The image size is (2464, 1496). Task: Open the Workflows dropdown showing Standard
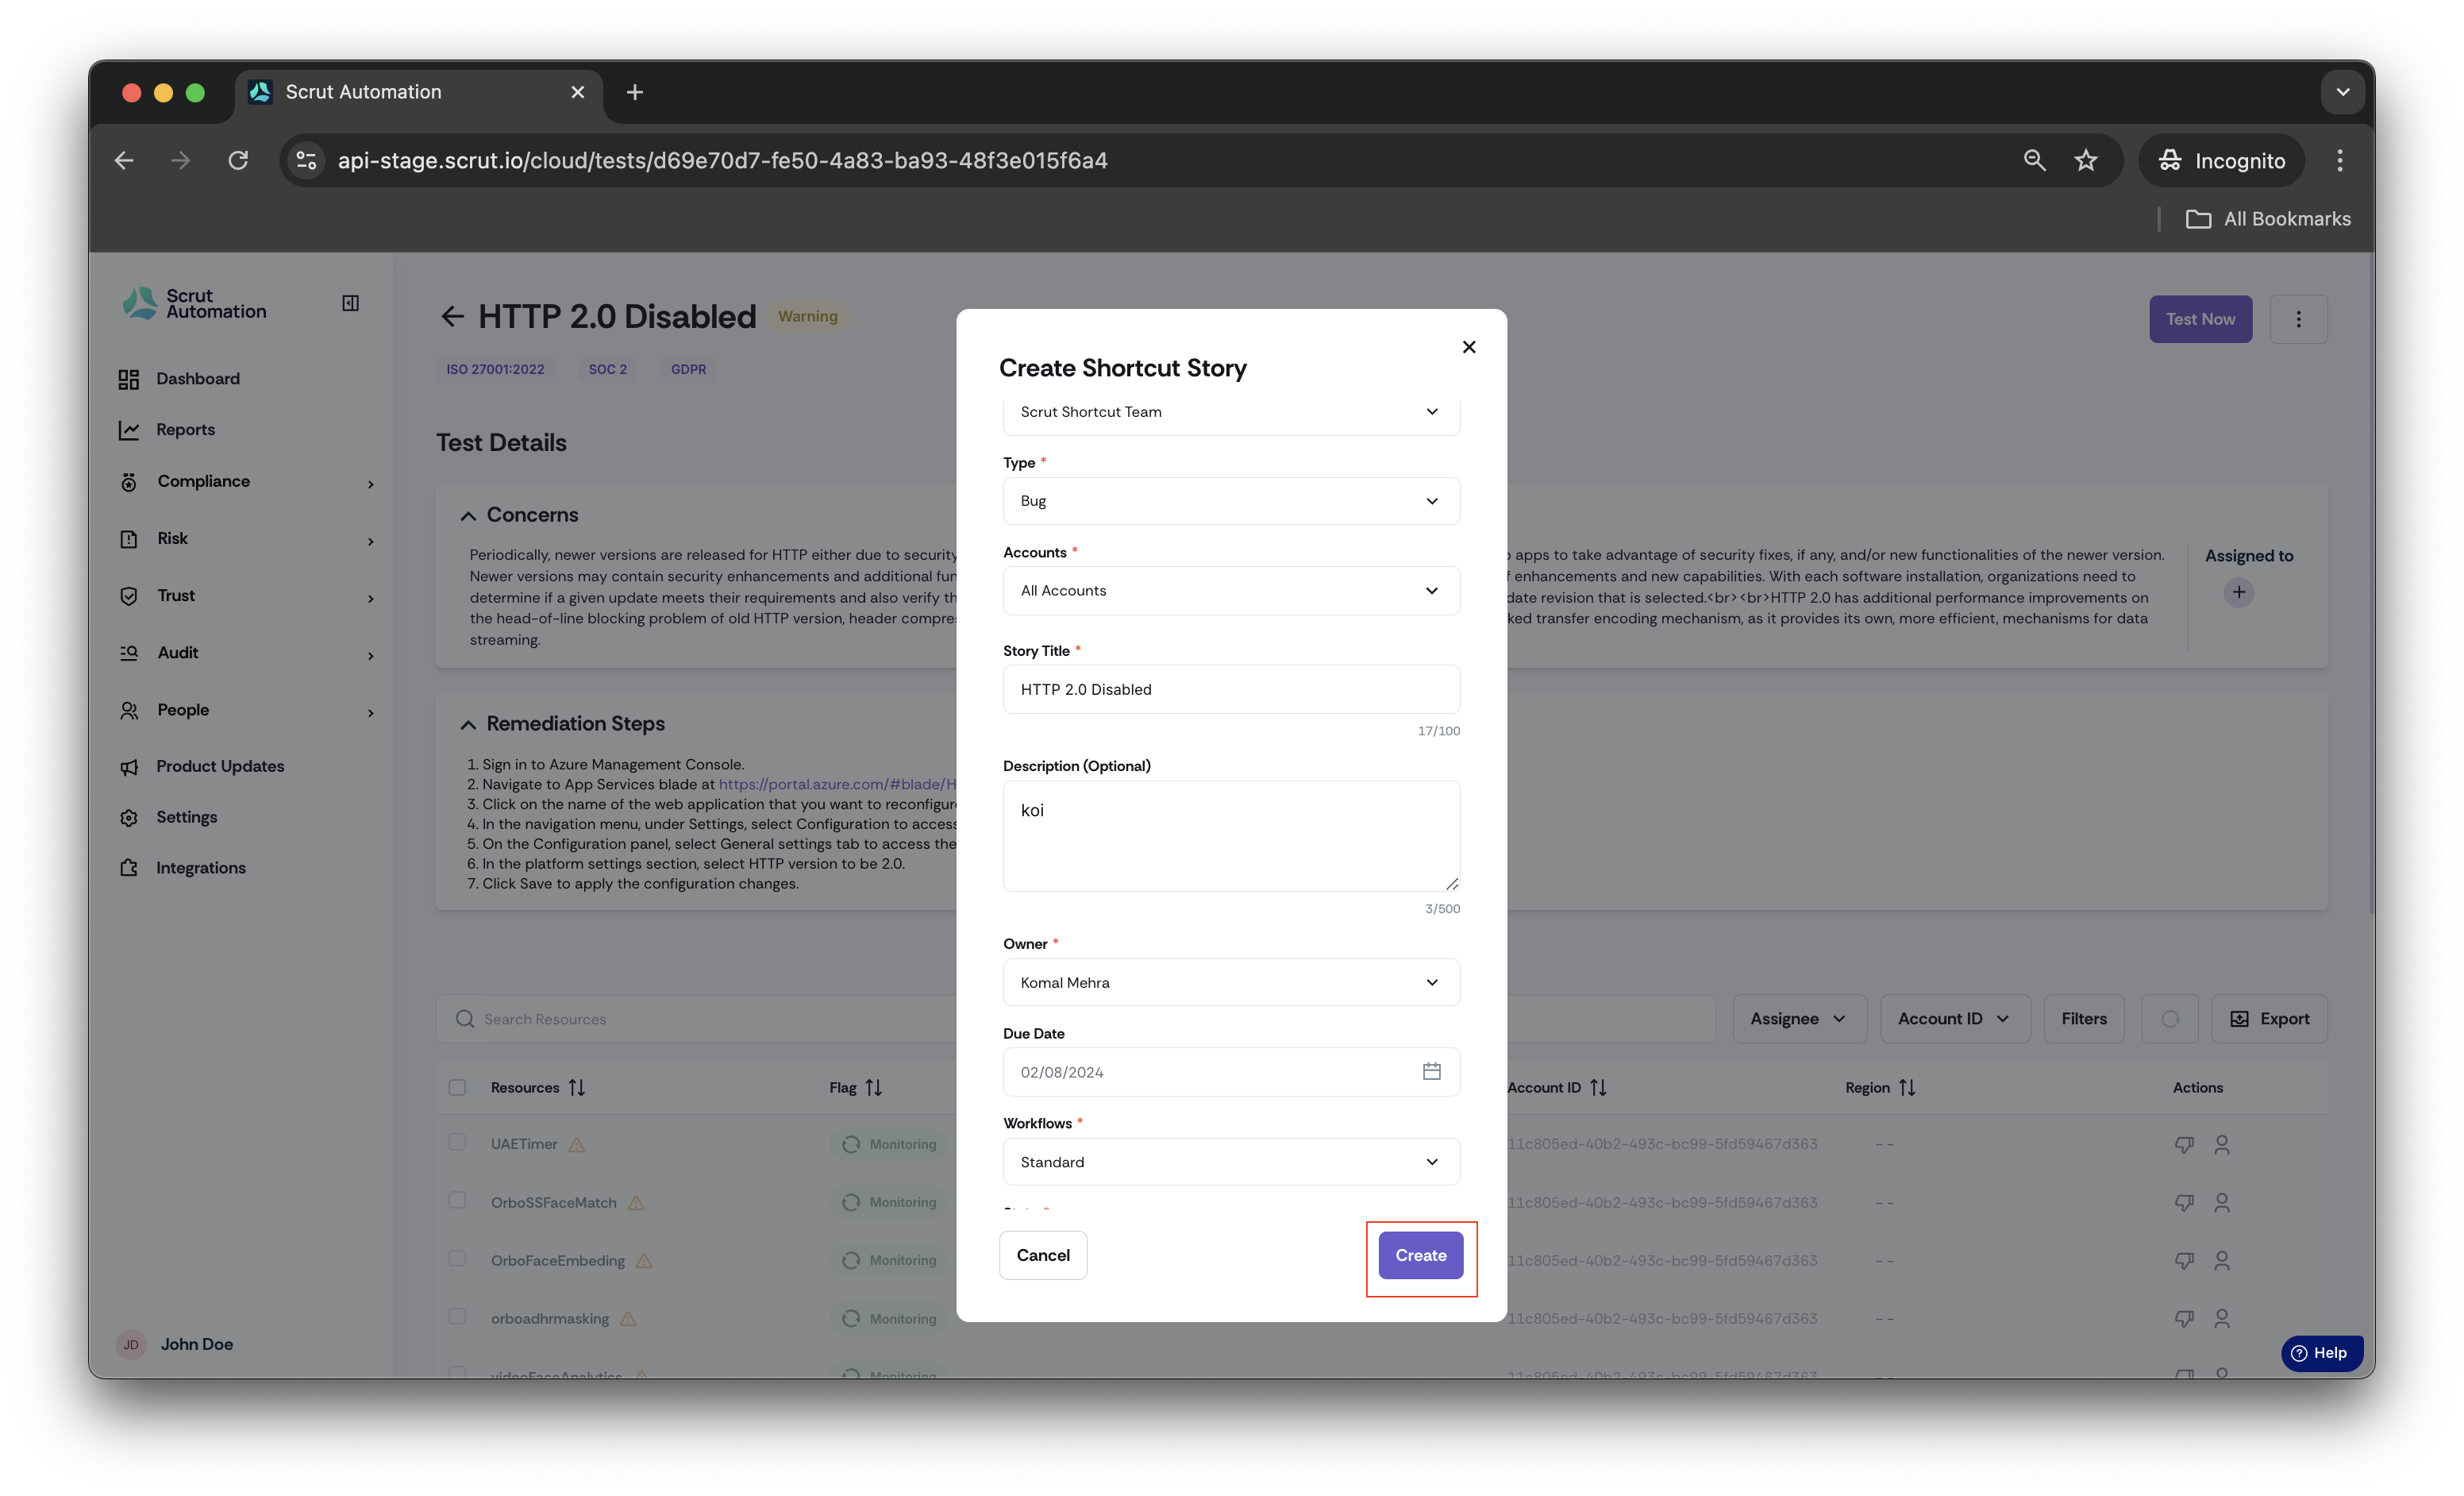tap(1230, 1162)
